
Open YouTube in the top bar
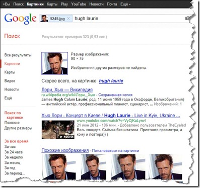click(79, 4)
